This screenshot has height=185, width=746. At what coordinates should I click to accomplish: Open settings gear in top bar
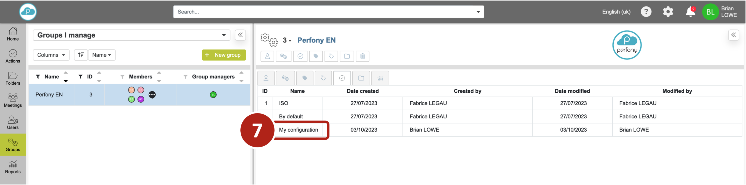coord(668,12)
